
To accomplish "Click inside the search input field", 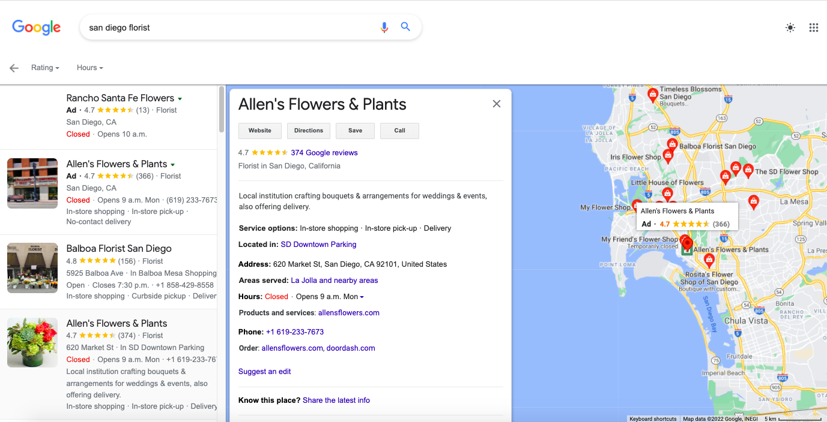I will coord(210,27).
